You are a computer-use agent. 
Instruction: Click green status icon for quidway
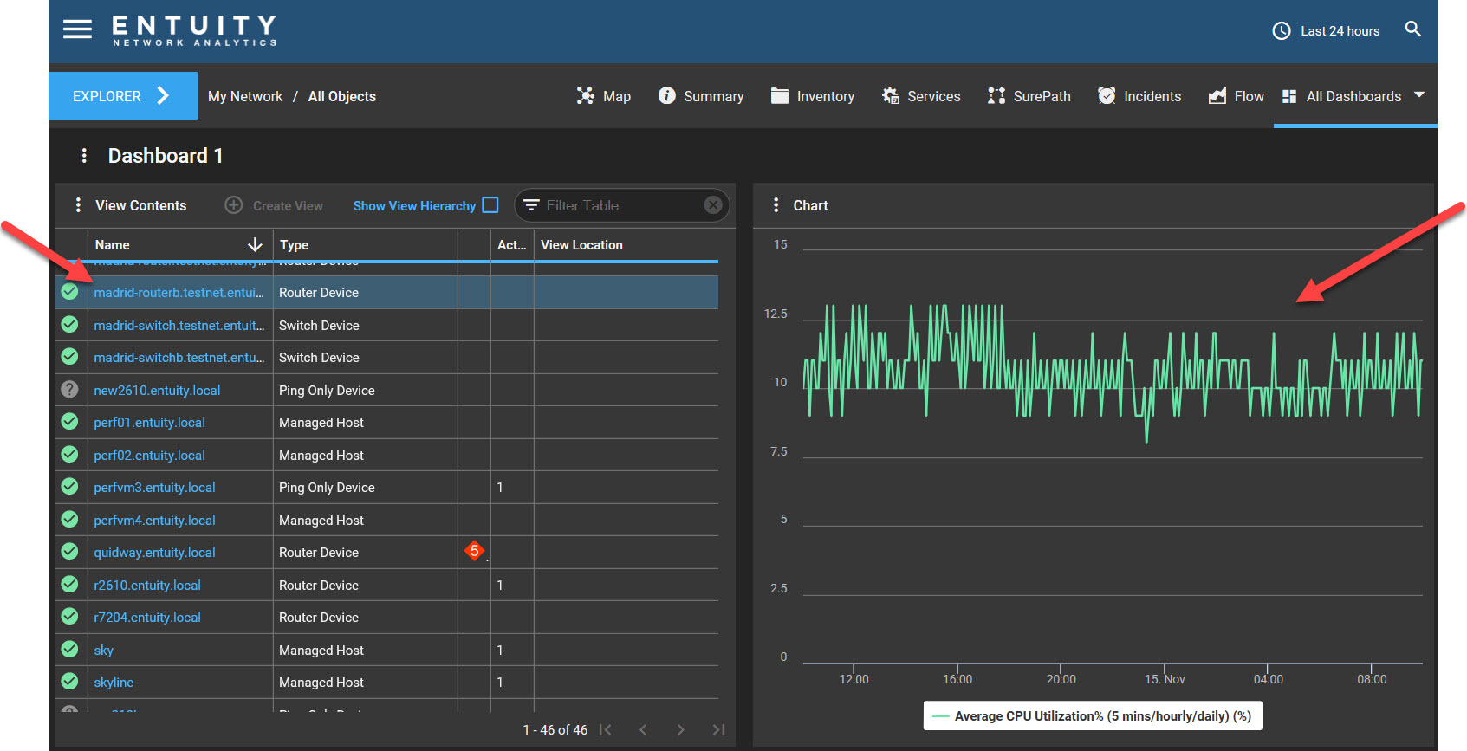(x=69, y=552)
